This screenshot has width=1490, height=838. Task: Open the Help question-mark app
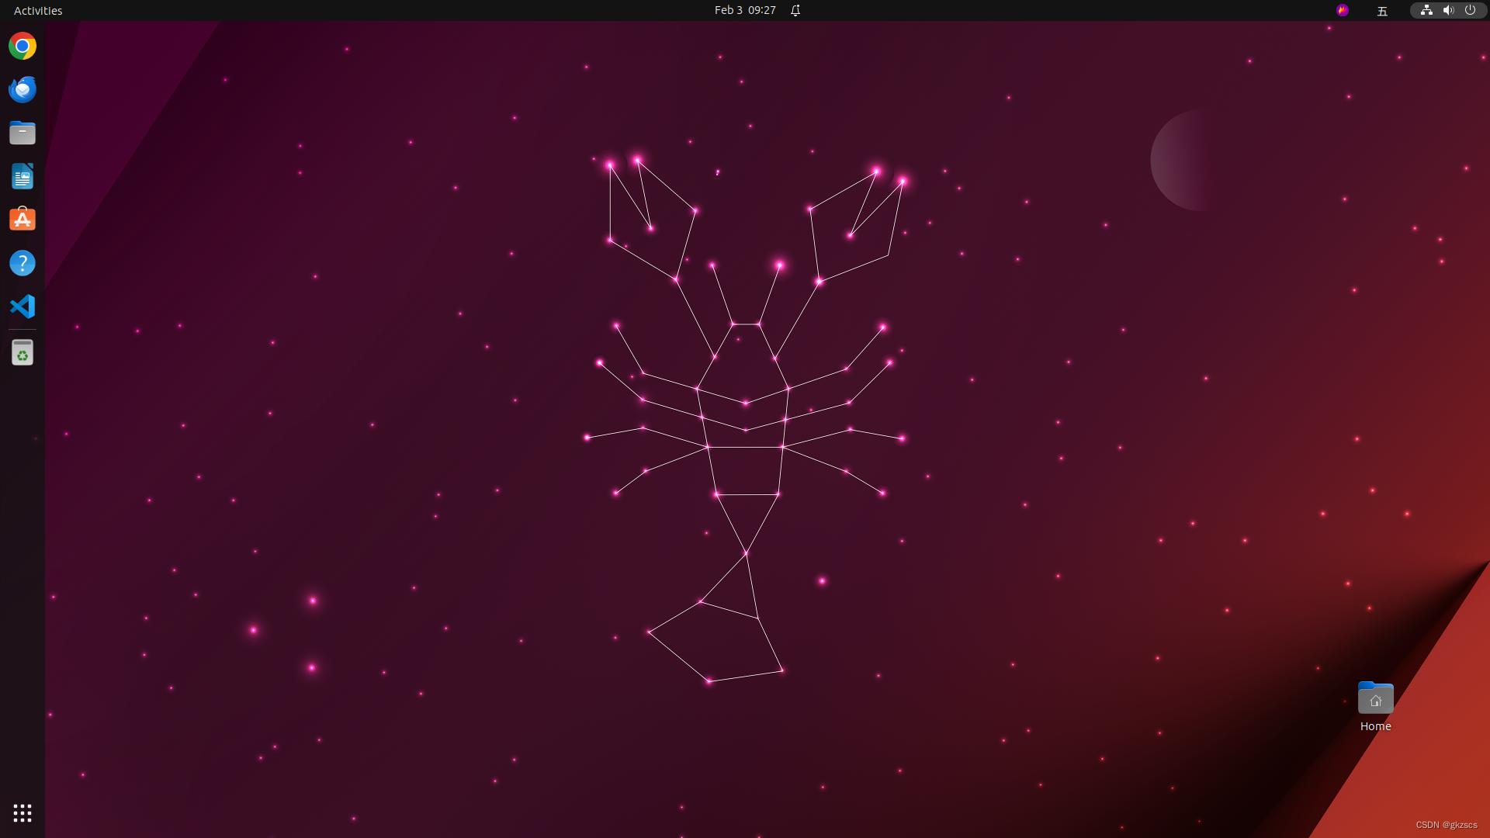click(x=23, y=263)
